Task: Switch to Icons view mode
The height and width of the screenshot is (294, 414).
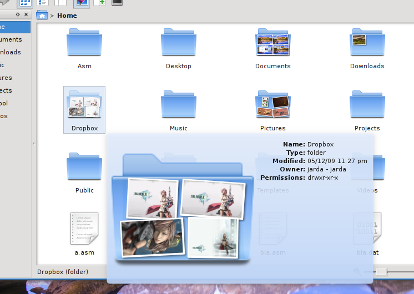Action: 25,3
